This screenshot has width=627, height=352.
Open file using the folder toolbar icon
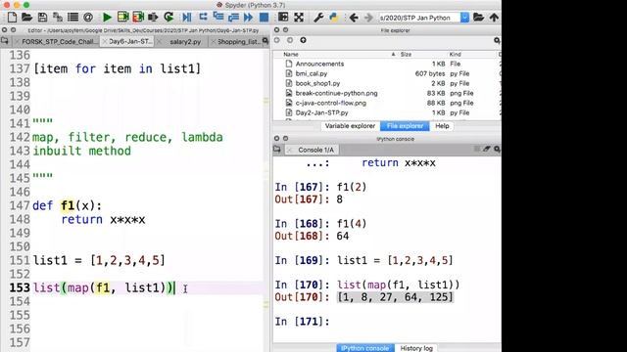[x=26, y=18]
